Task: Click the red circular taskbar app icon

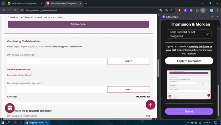Action: [x=15, y=123]
